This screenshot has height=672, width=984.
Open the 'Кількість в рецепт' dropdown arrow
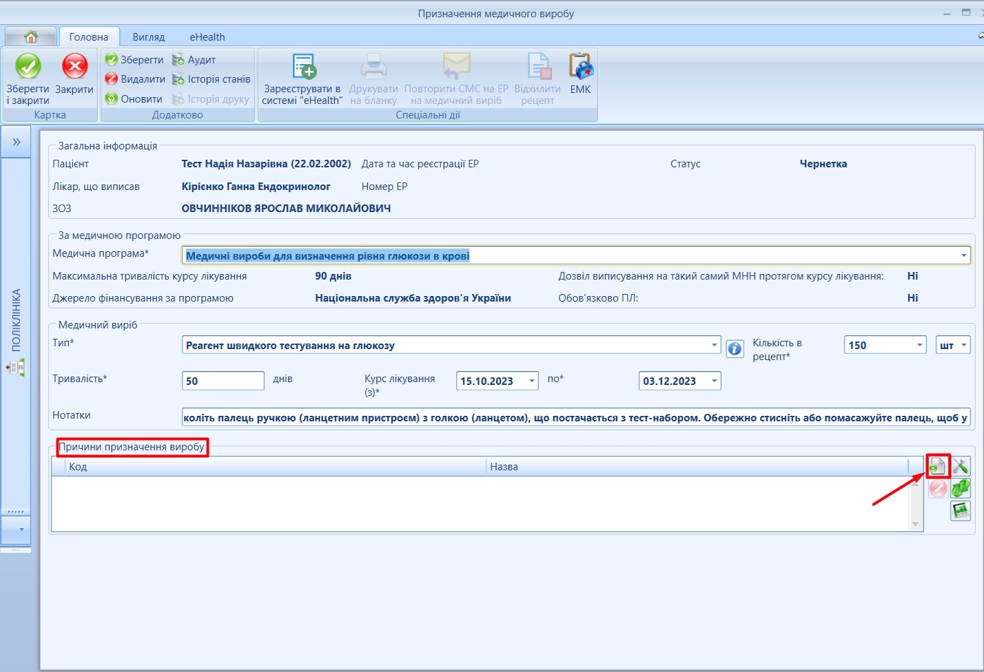[920, 345]
